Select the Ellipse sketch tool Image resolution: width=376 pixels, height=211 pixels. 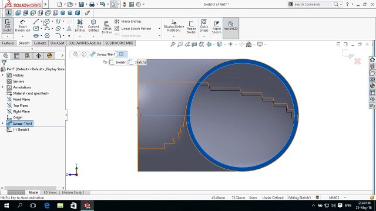click(58, 29)
